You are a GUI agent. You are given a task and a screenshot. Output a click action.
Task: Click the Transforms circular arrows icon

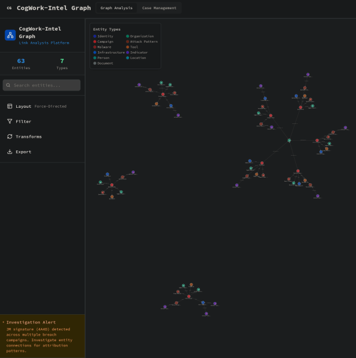10,137
